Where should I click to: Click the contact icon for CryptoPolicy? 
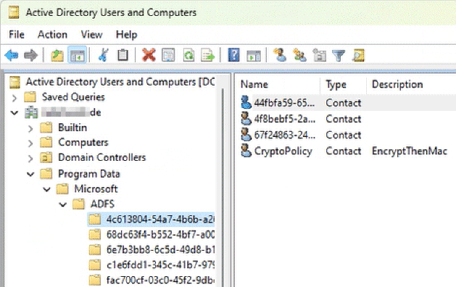246,151
